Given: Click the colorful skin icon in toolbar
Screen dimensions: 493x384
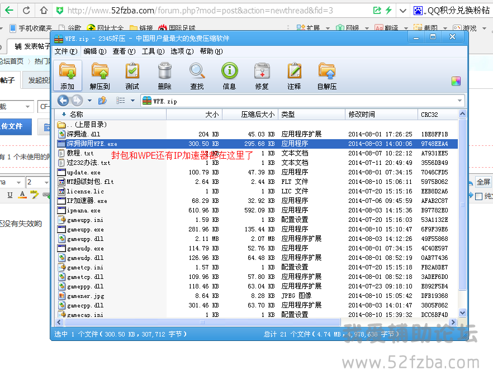Looking at the screenshot, I should pos(456,81).
